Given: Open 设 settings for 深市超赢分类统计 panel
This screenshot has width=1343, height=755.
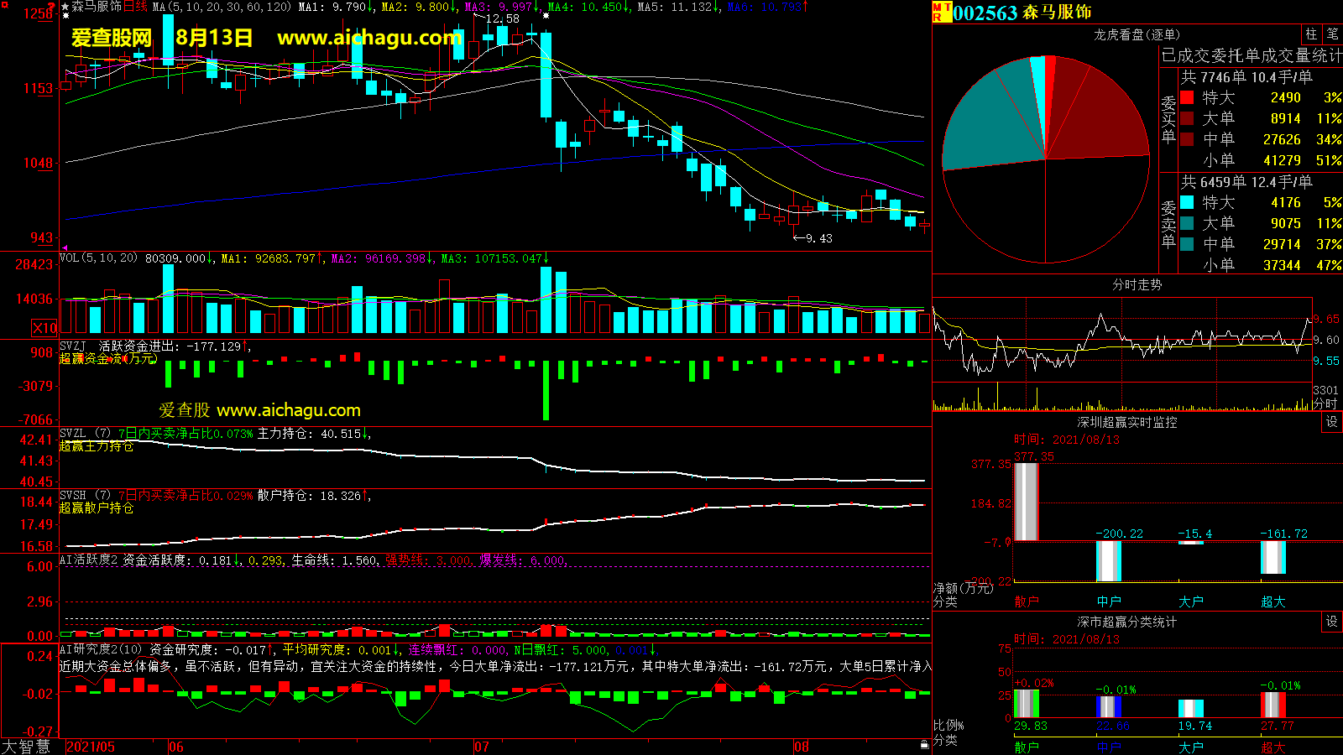Looking at the screenshot, I should tap(1332, 622).
